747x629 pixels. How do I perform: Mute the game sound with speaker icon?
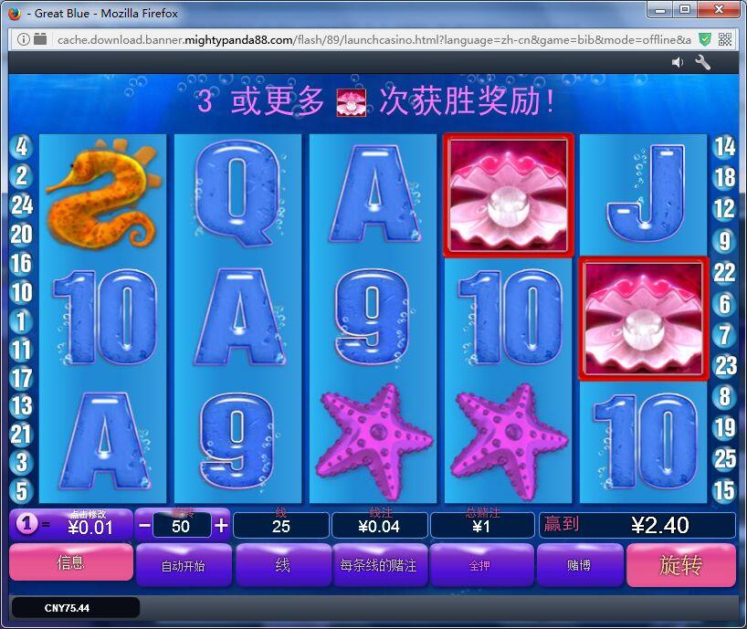[677, 62]
